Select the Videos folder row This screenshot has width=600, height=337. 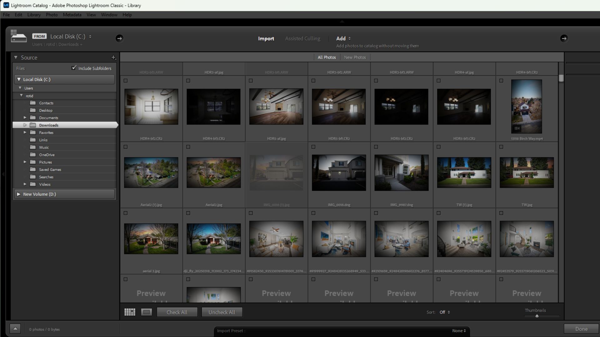[64, 184]
